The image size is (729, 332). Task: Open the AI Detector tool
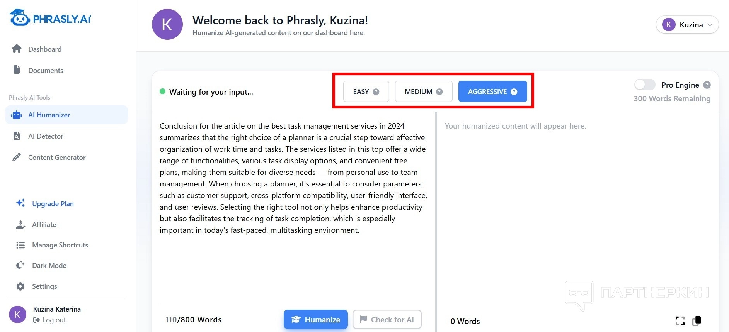[46, 136]
